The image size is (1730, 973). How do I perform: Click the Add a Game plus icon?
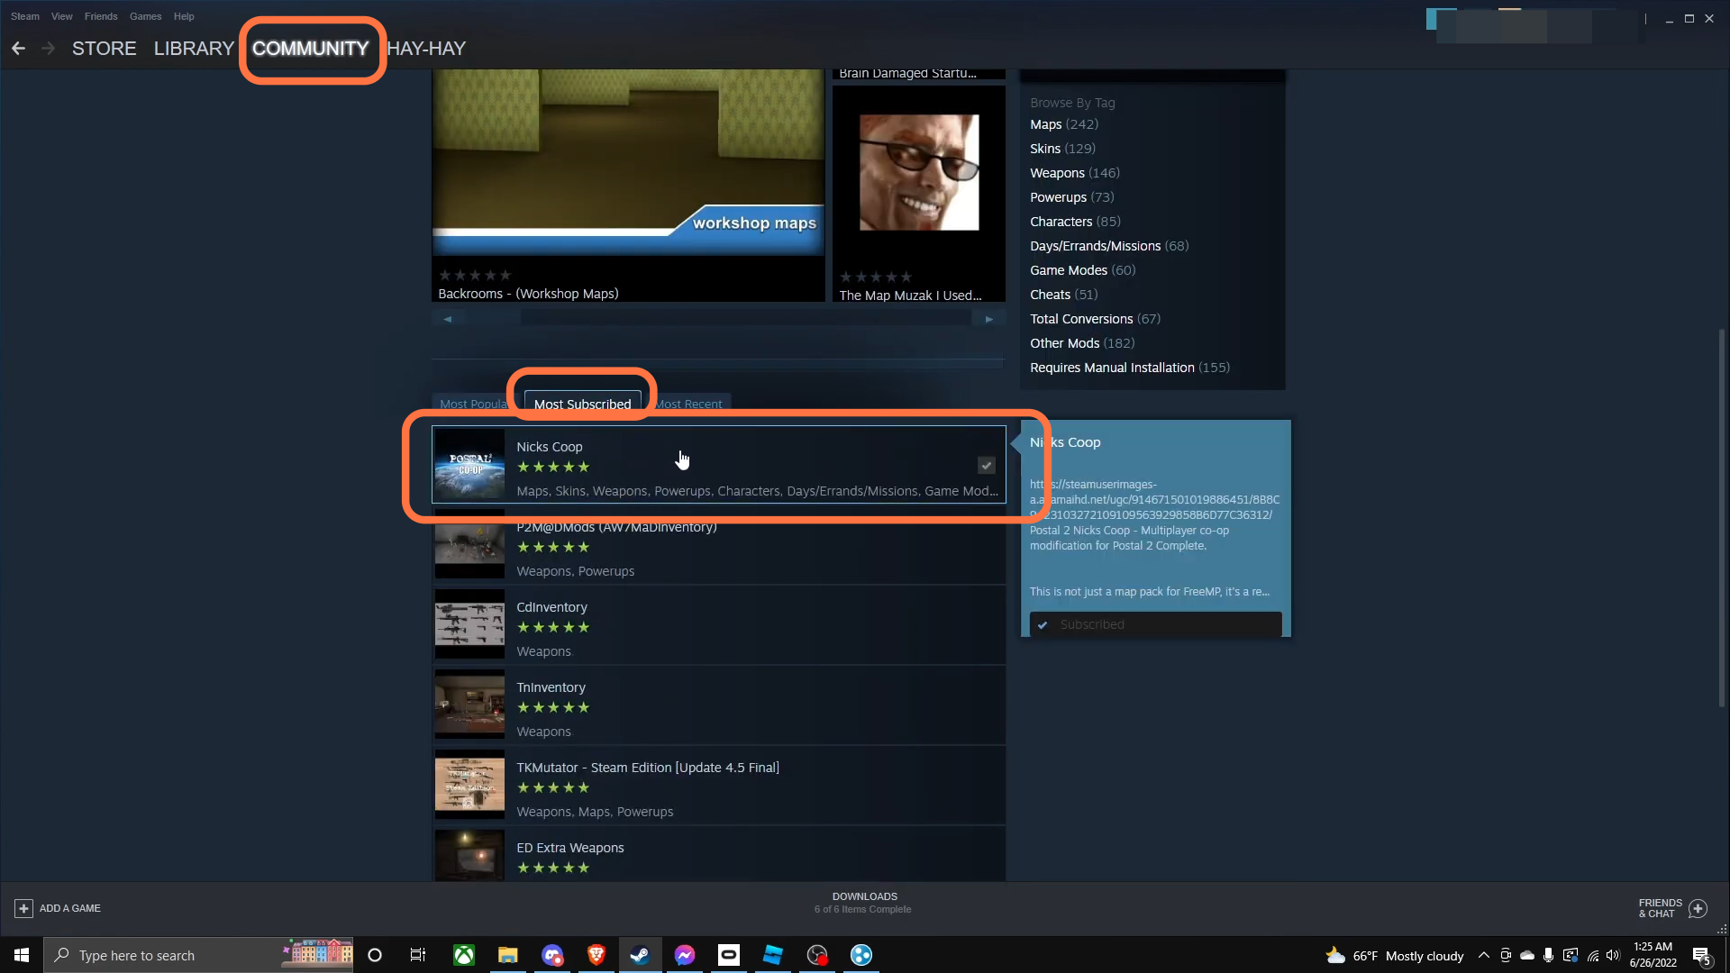23,908
